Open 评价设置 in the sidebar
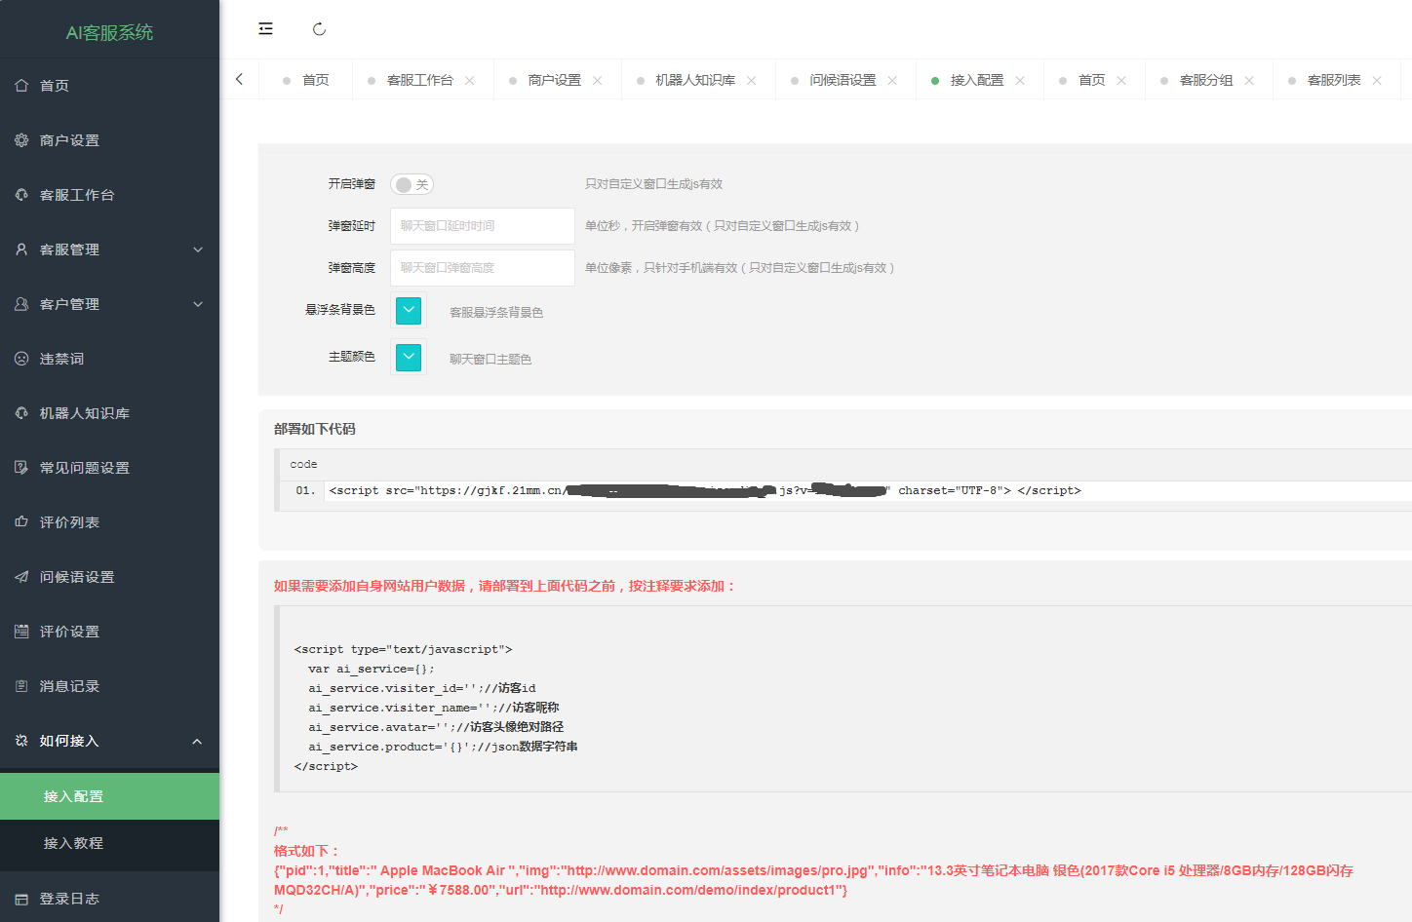The image size is (1412, 922). click(x=109, y=632)
